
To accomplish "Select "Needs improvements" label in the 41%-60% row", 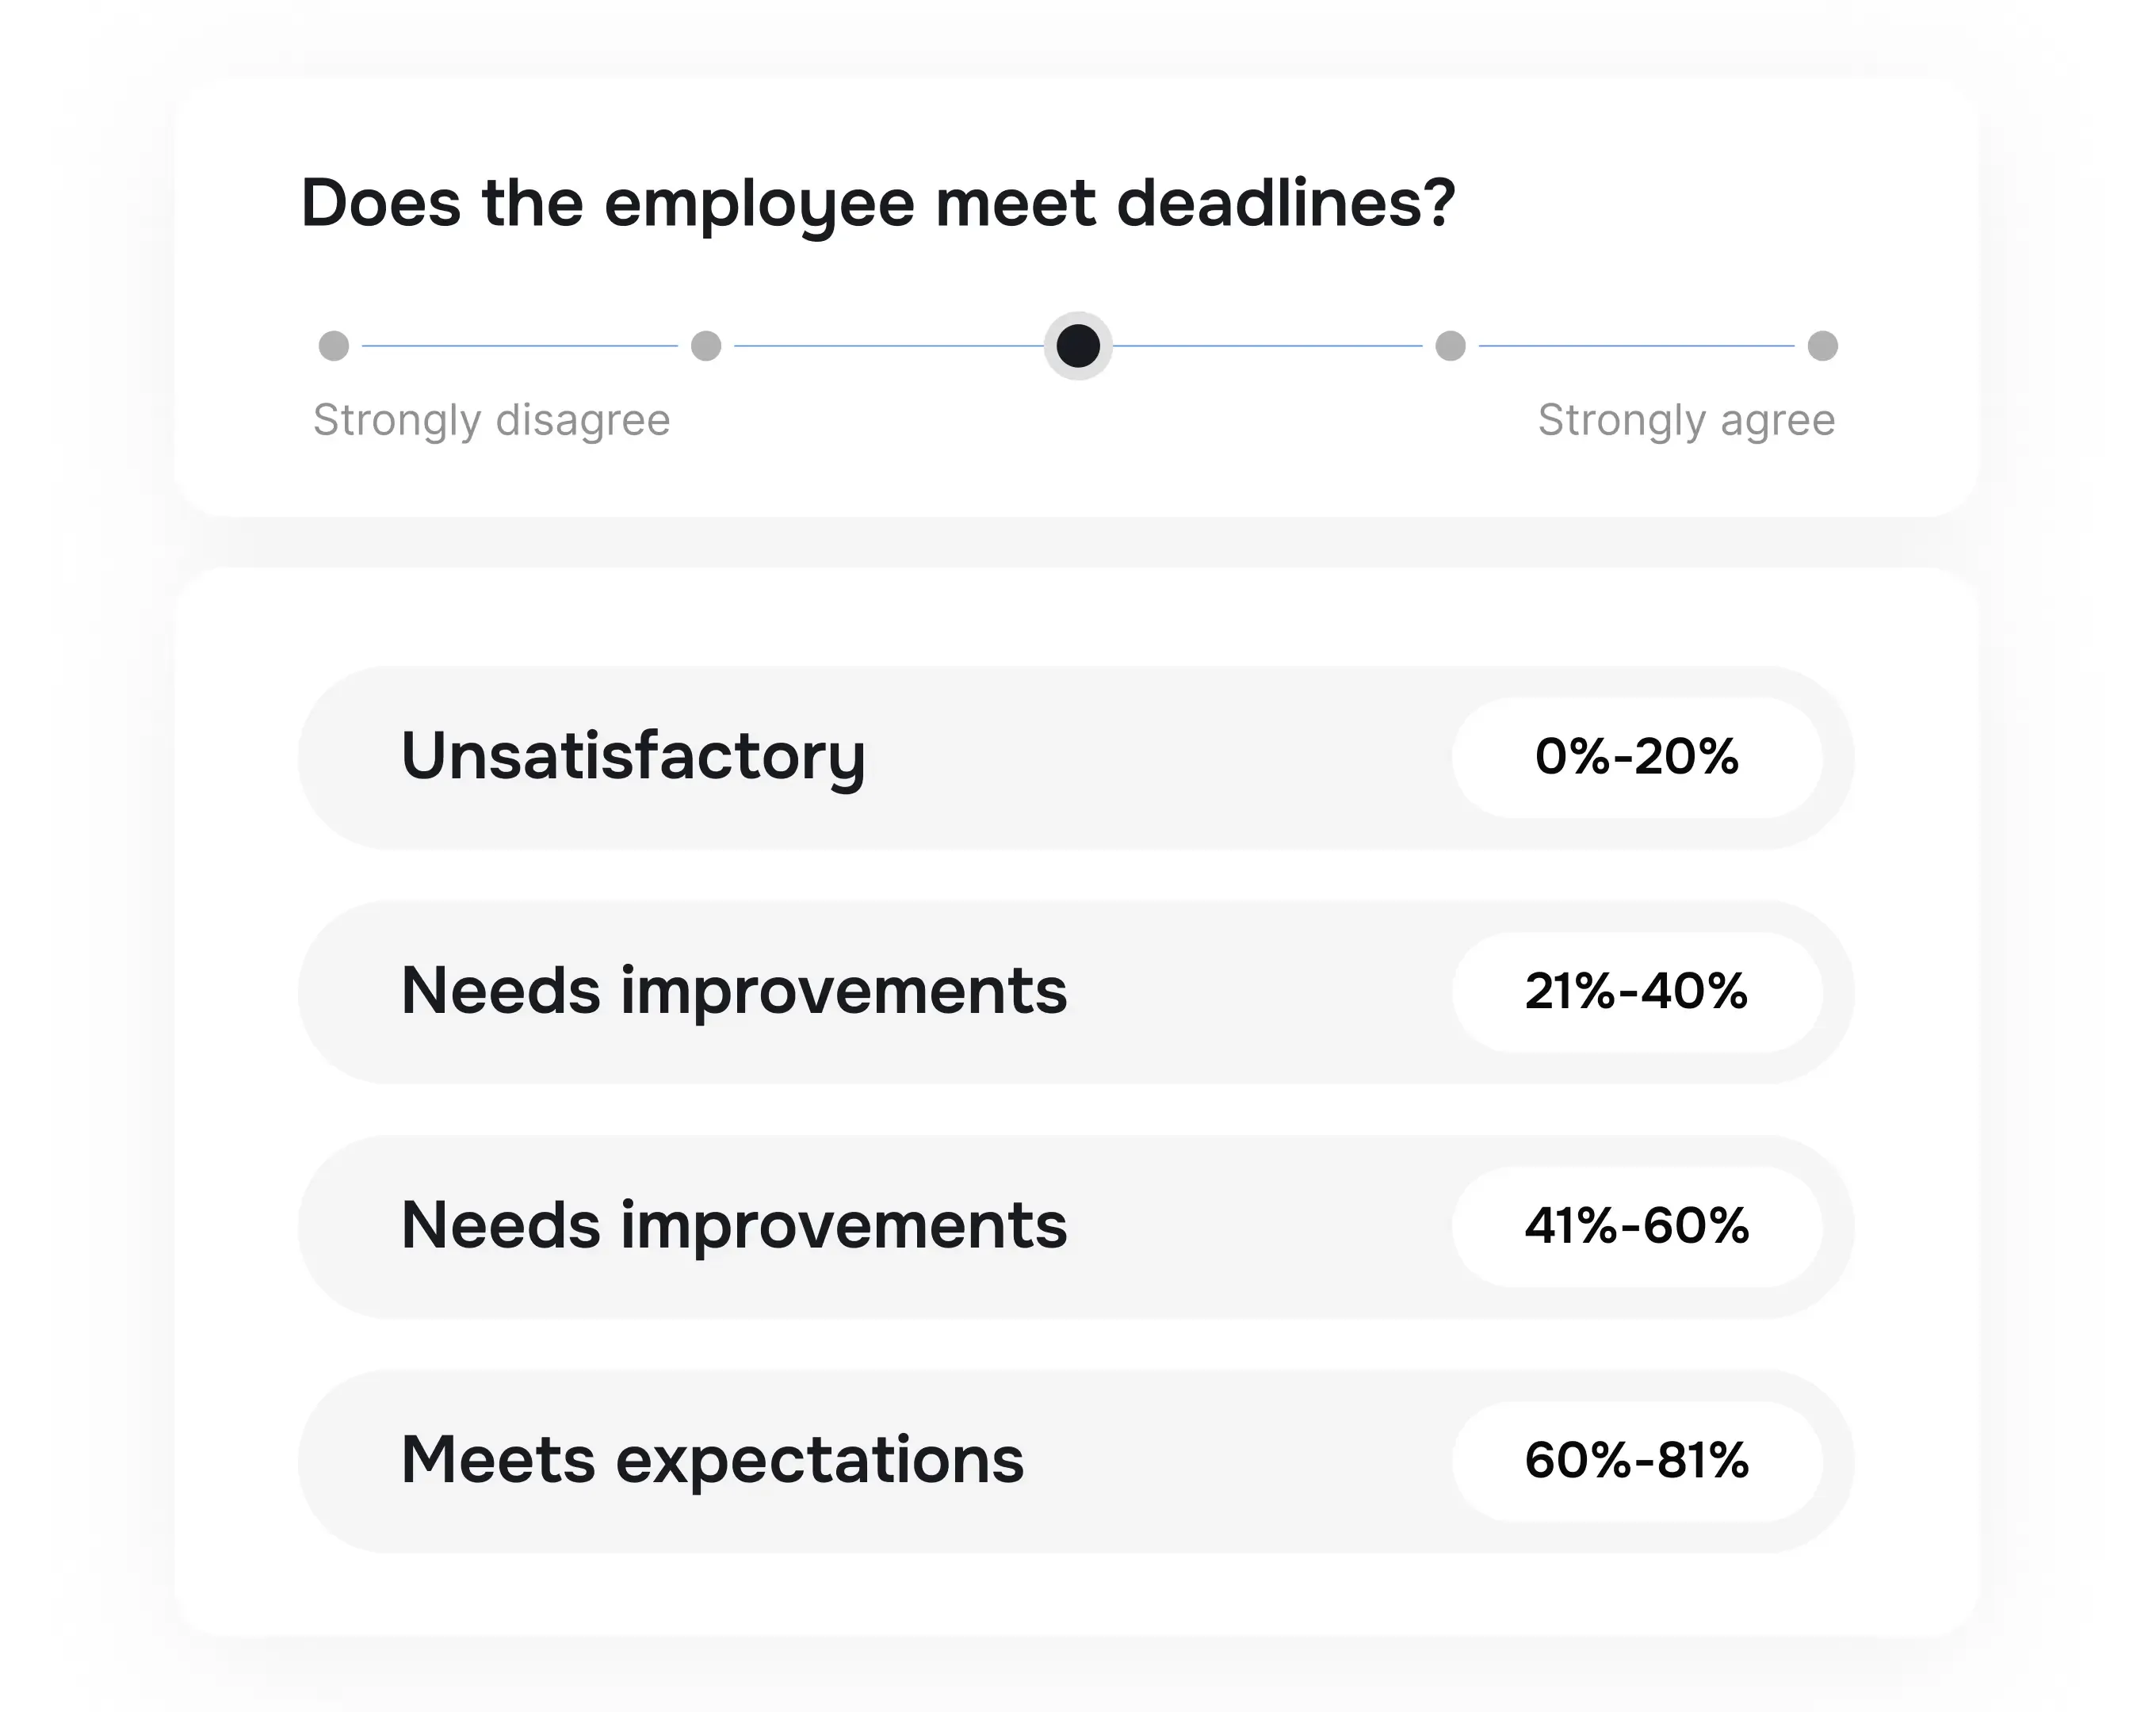I will click(x=734, y=1226).
